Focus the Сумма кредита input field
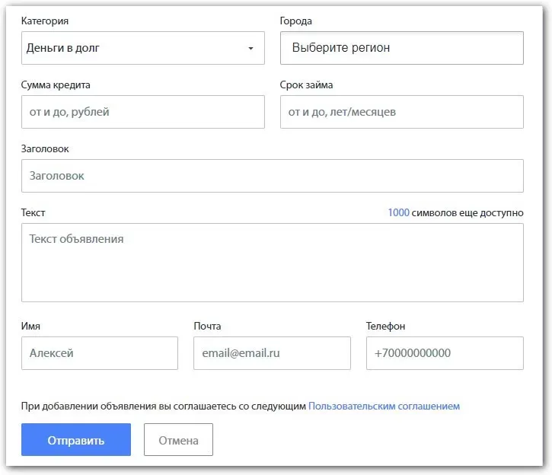The height and width of the screenshot is (475, 552). pyautogui.click(x=142, y=112)
